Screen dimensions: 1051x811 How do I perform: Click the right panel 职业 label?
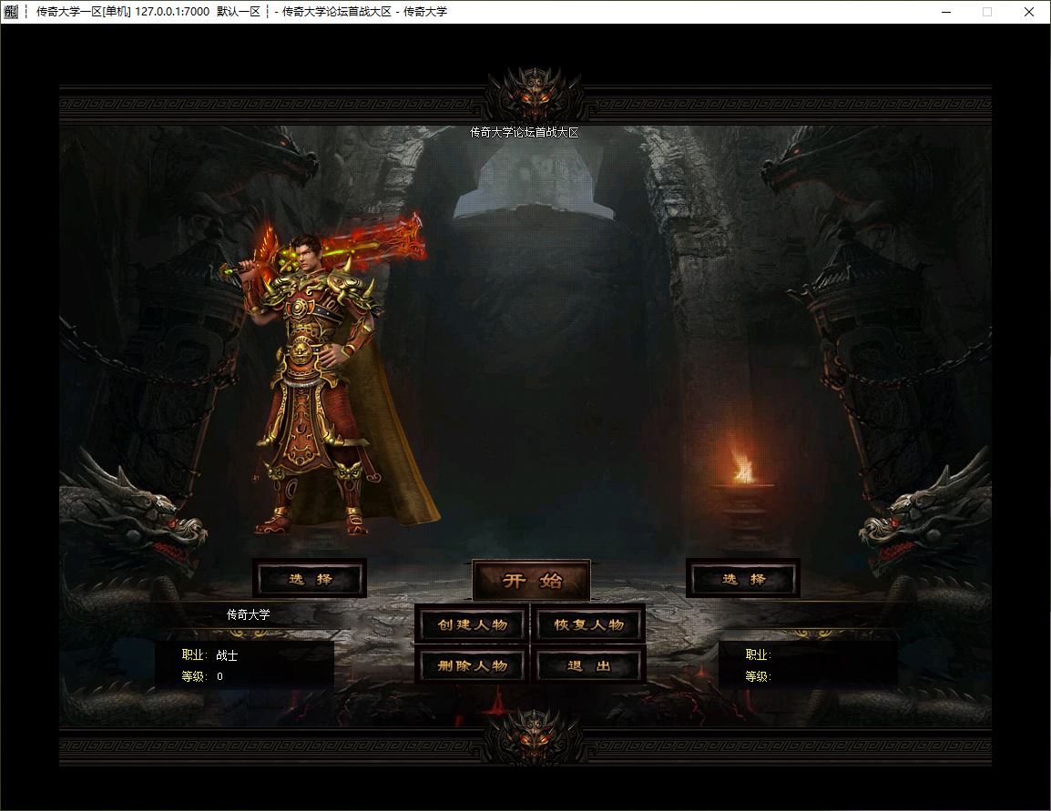tap(758, 655)
